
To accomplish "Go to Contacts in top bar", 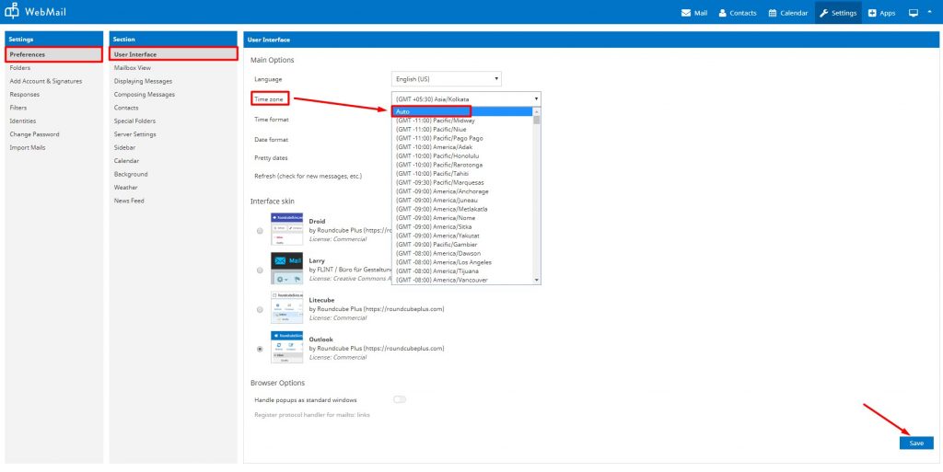I will (x=737, y=13).
